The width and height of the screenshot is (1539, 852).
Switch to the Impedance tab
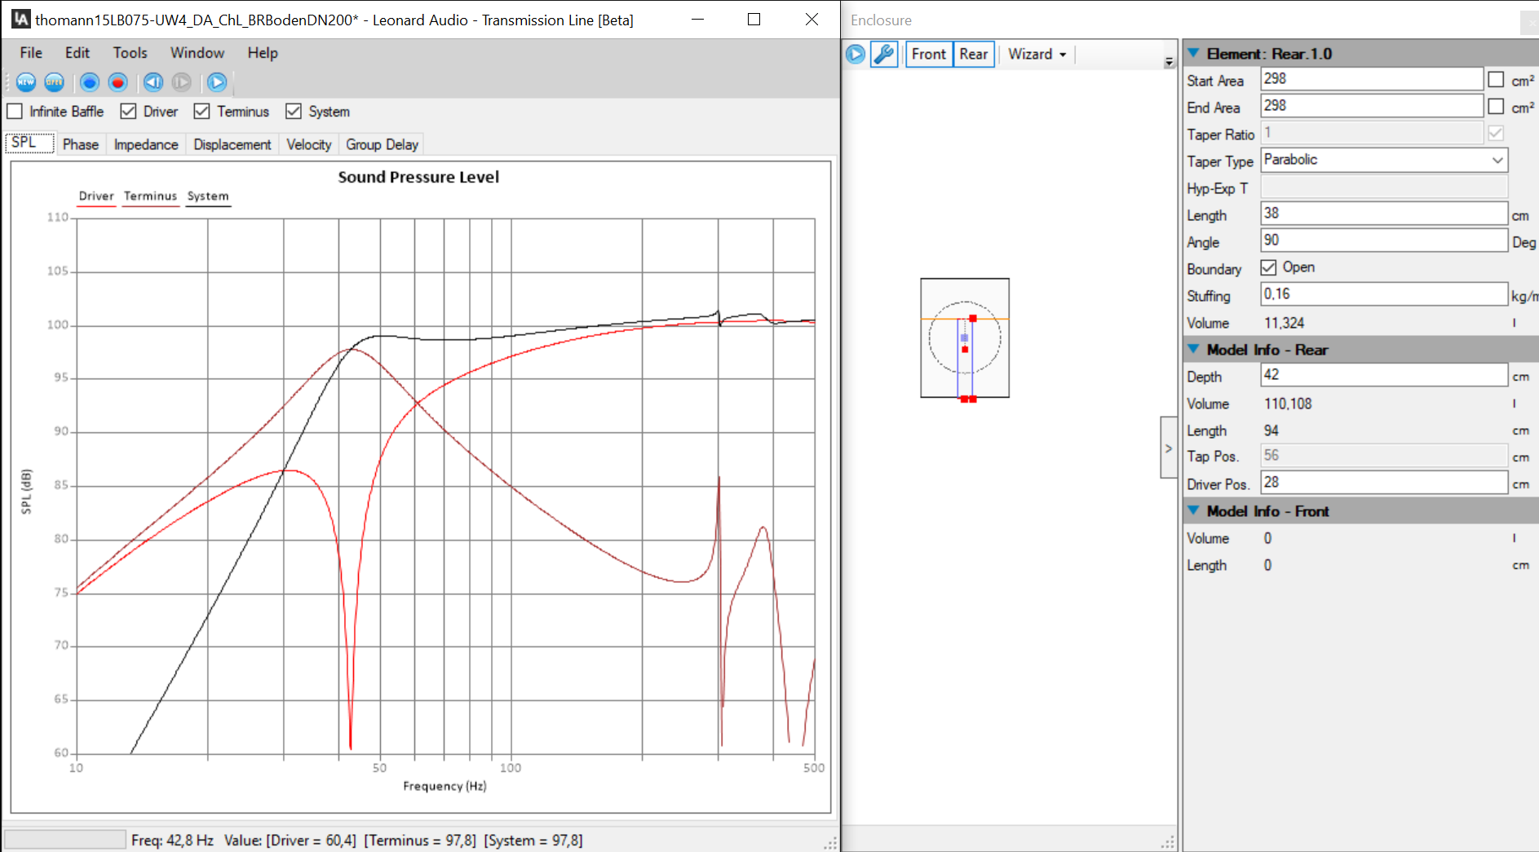[146, 144]
